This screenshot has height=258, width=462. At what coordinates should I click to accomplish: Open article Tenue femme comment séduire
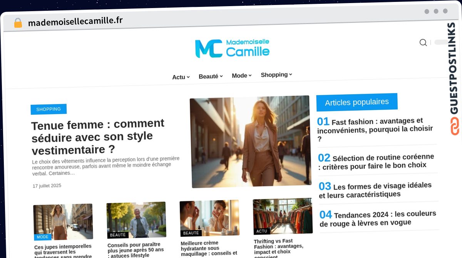click(x=98, y=136)
